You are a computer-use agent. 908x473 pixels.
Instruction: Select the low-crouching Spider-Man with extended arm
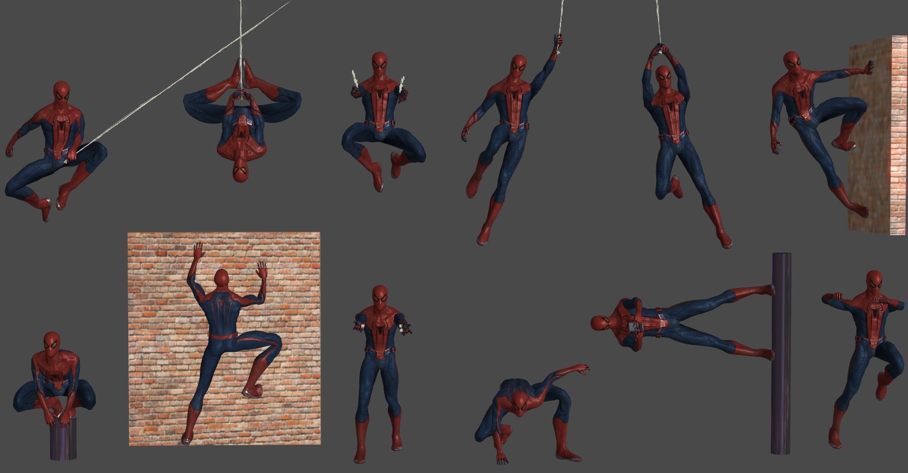pos(532,413)
